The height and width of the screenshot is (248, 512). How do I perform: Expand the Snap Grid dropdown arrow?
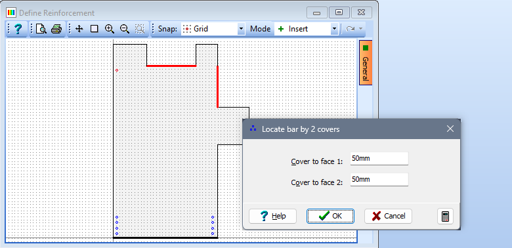click(241, 29)
